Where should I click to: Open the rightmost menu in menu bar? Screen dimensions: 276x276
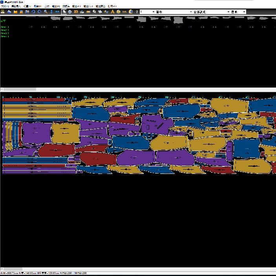pos(112,7)
